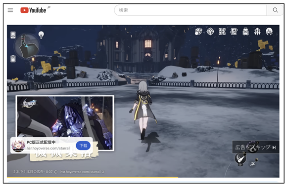Image resolution: width=288 pixels, height=187 pixels.
Task: Click the team lineup icon
Action: tap(257, 32)
